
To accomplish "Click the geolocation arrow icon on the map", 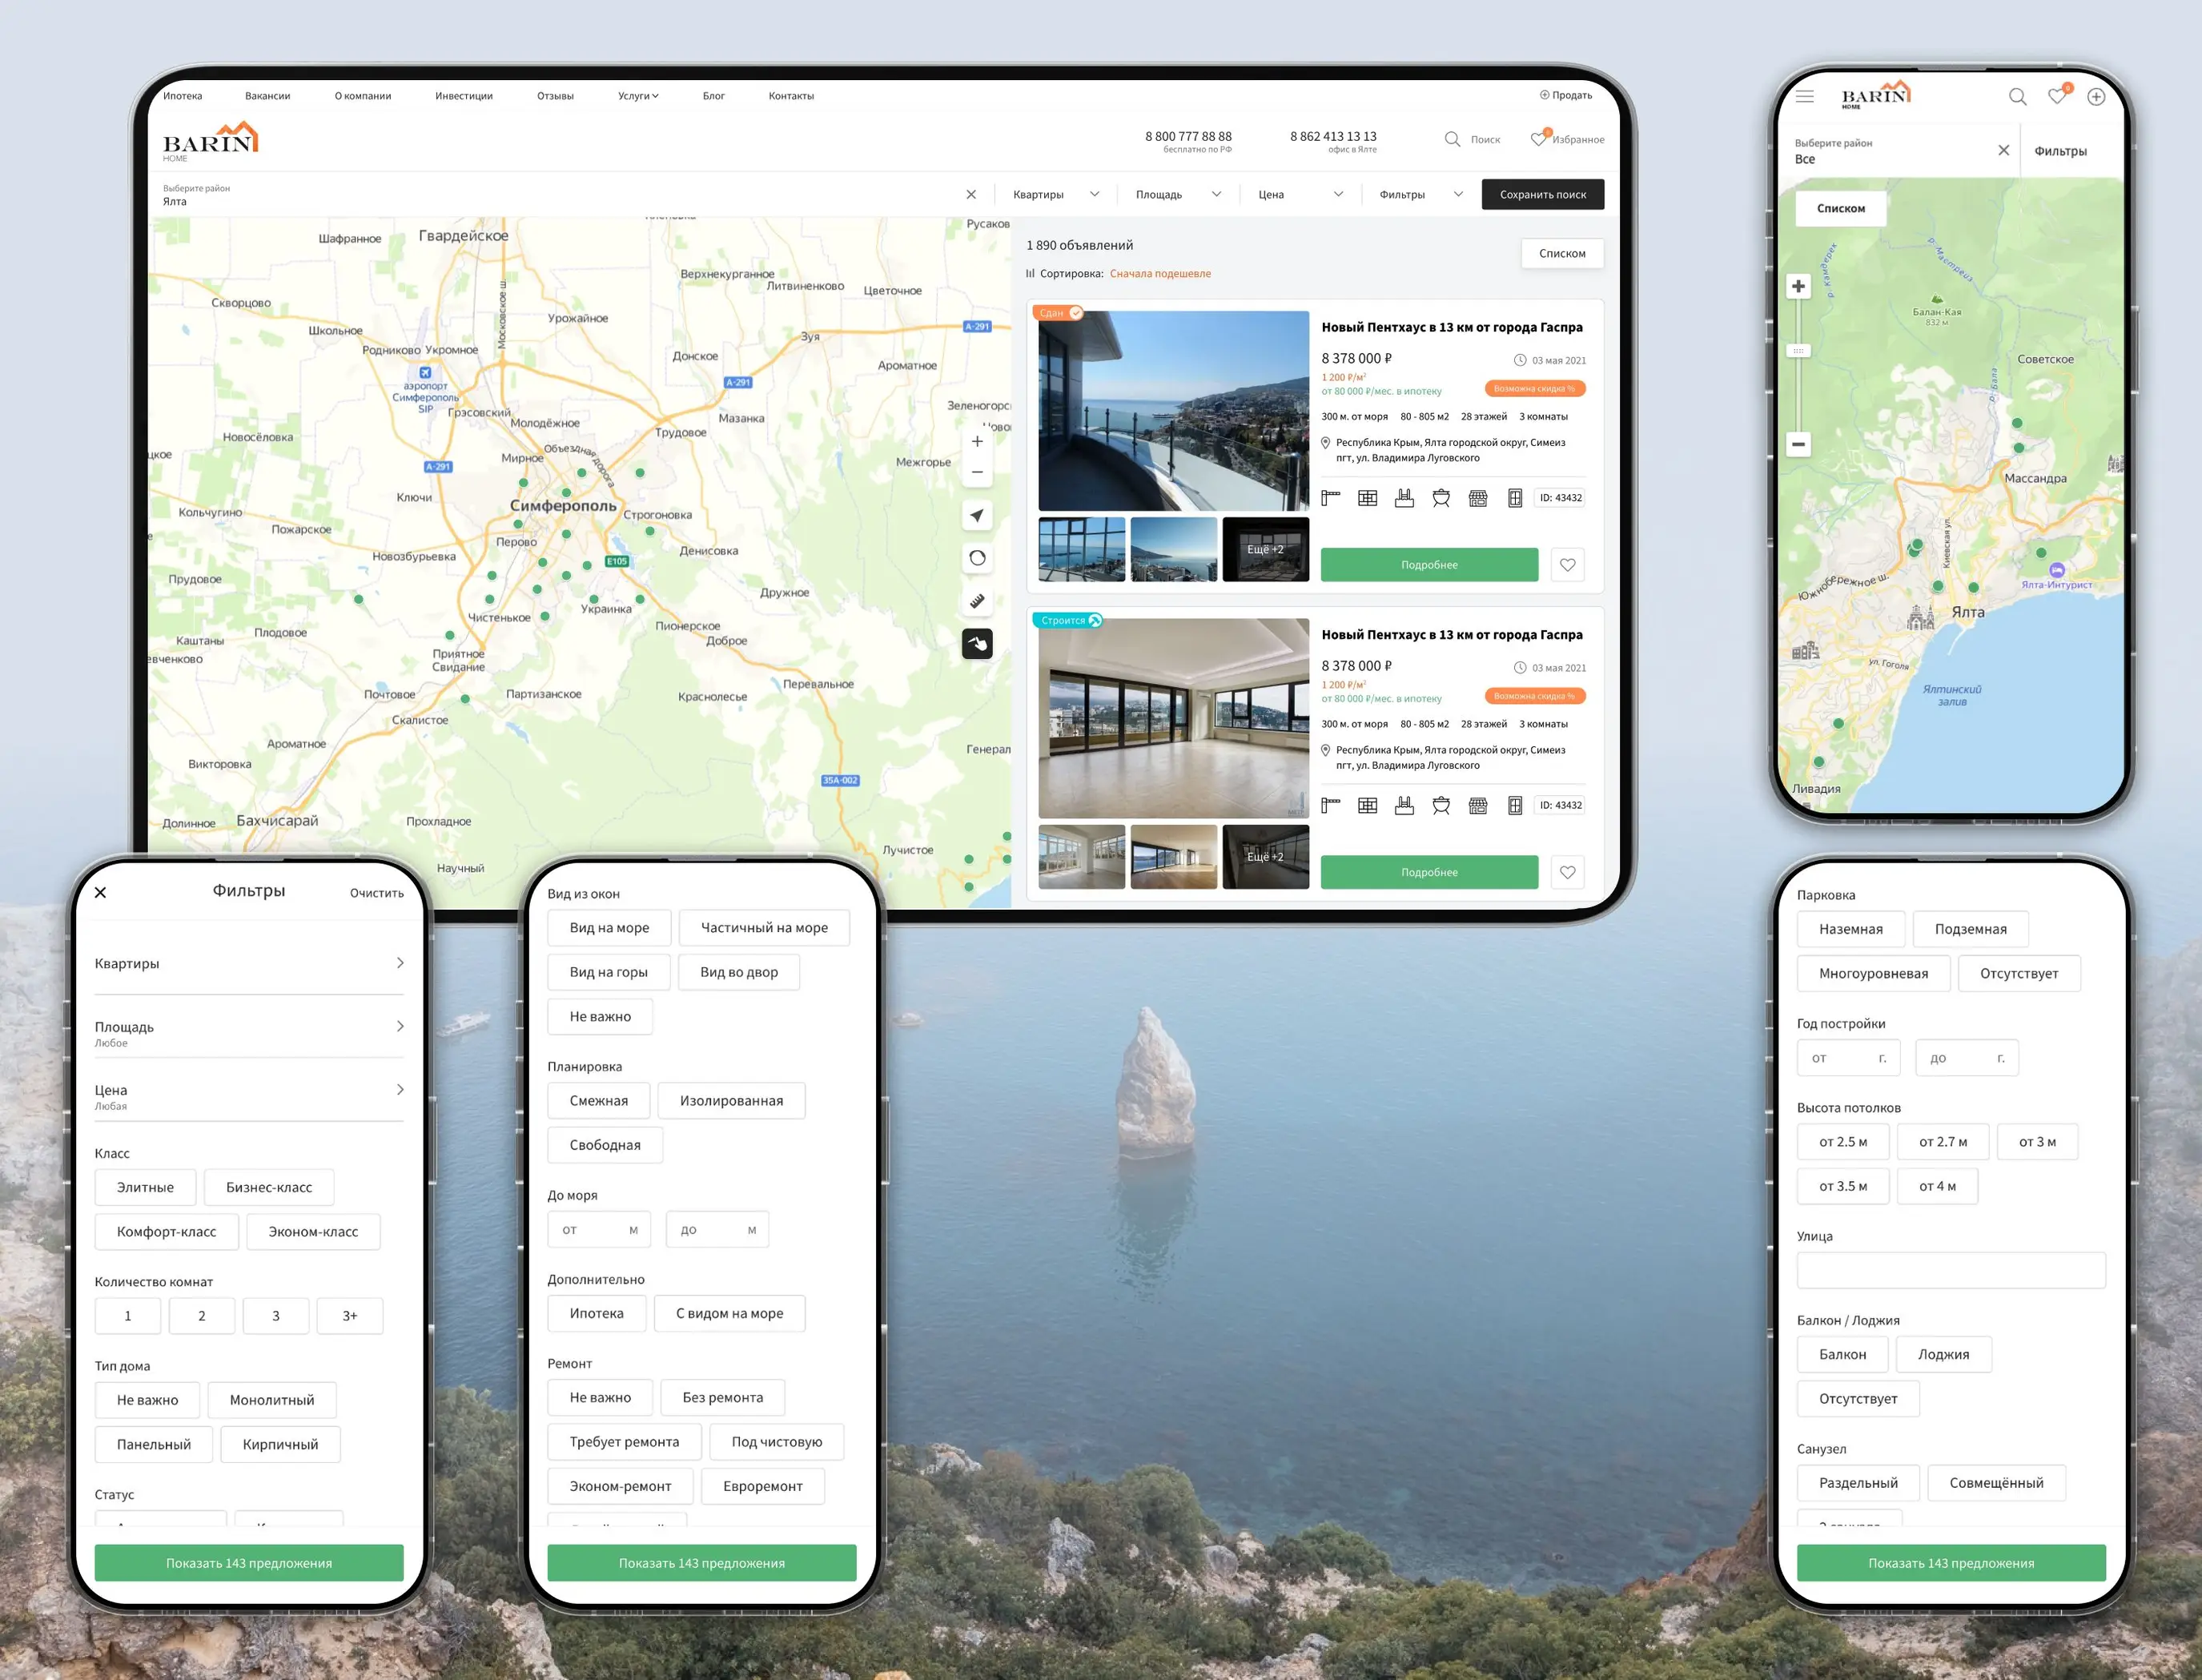I will tap(977, 516).
